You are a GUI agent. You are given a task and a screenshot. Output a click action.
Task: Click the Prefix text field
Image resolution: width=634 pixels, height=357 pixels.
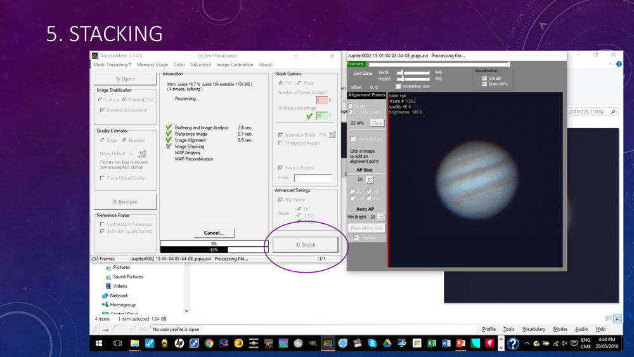click(x=313, y=178)
